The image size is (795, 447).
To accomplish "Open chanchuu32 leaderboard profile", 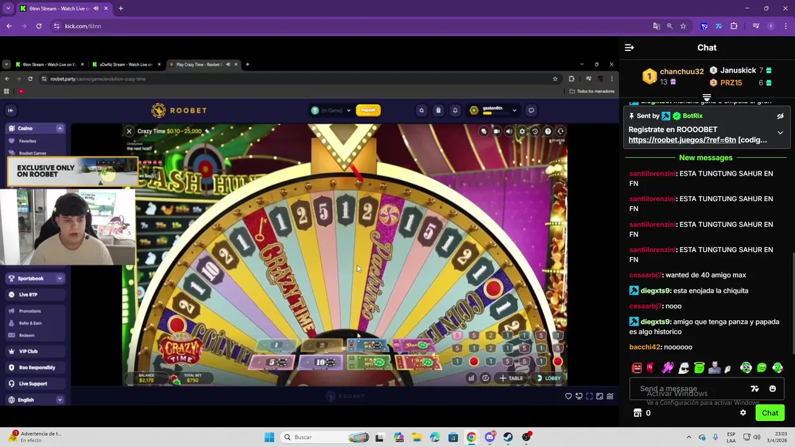I will [x=681, y=71].
